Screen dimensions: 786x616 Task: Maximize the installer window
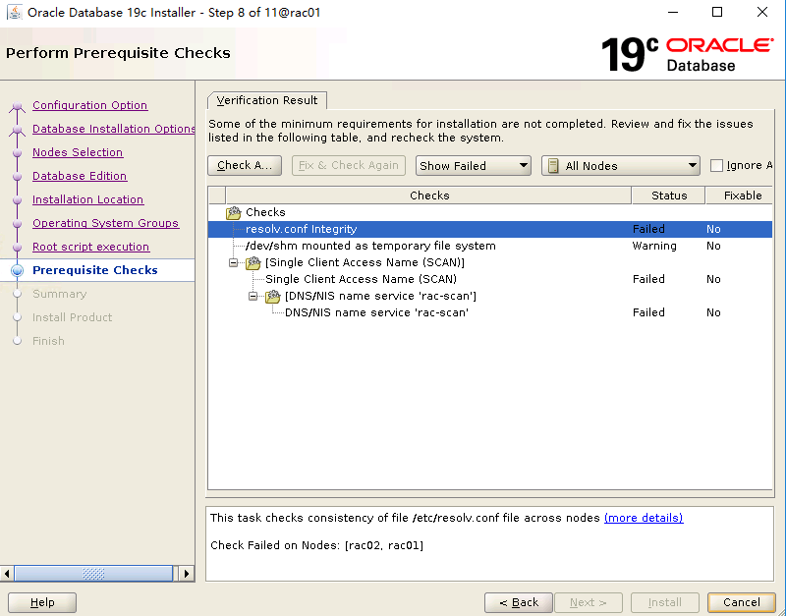pos(717,12)
